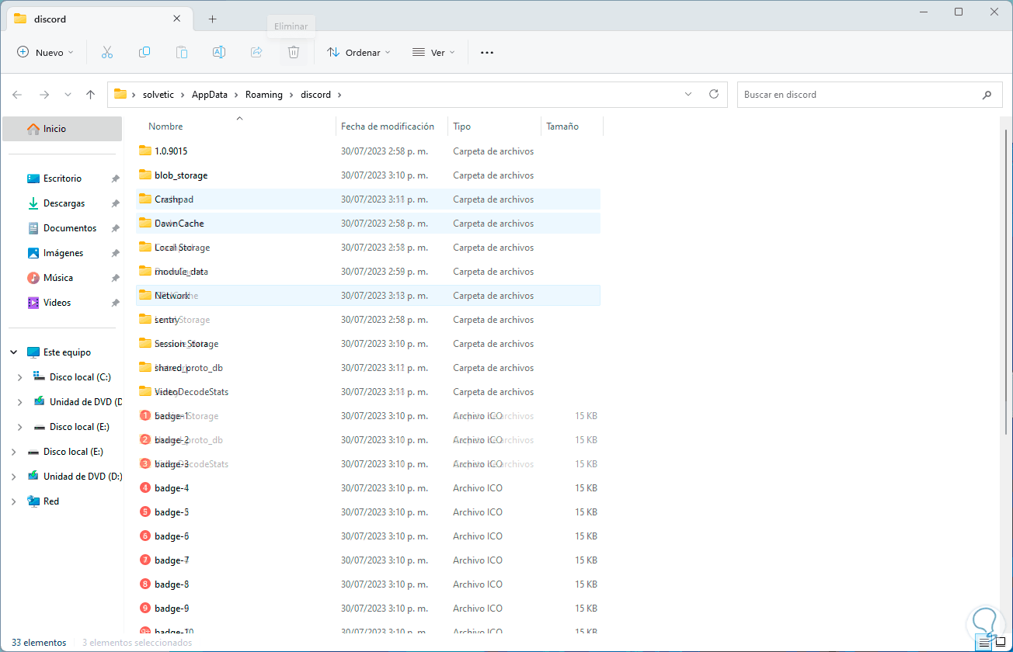Viewport: 1013px width, 652px height.
Task: Collapse the Este equipo tree node
Action: pos(14,352)
